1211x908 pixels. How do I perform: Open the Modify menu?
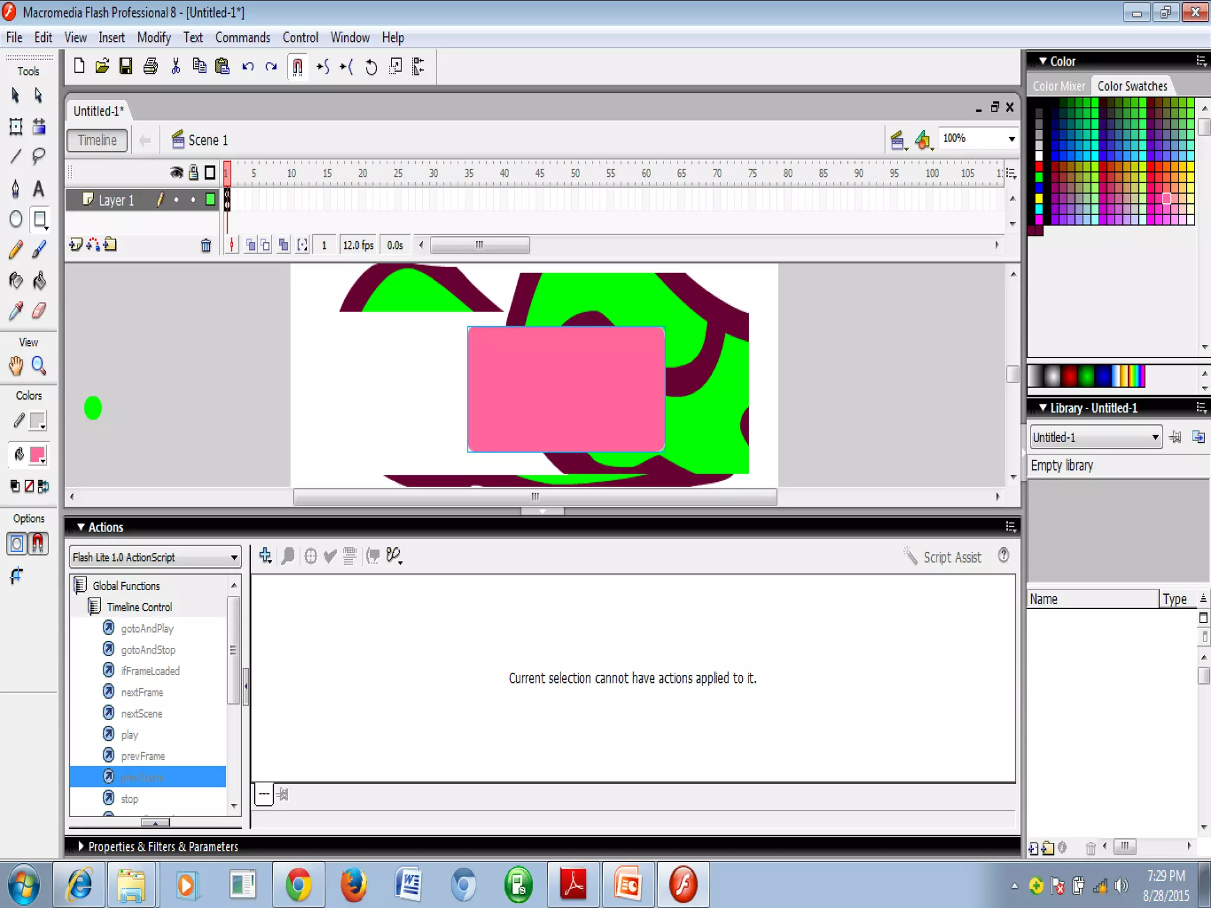[x=154, y=38]
